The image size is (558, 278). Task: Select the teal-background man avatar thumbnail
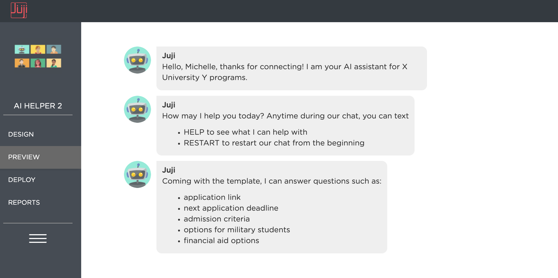coord(54,49)
